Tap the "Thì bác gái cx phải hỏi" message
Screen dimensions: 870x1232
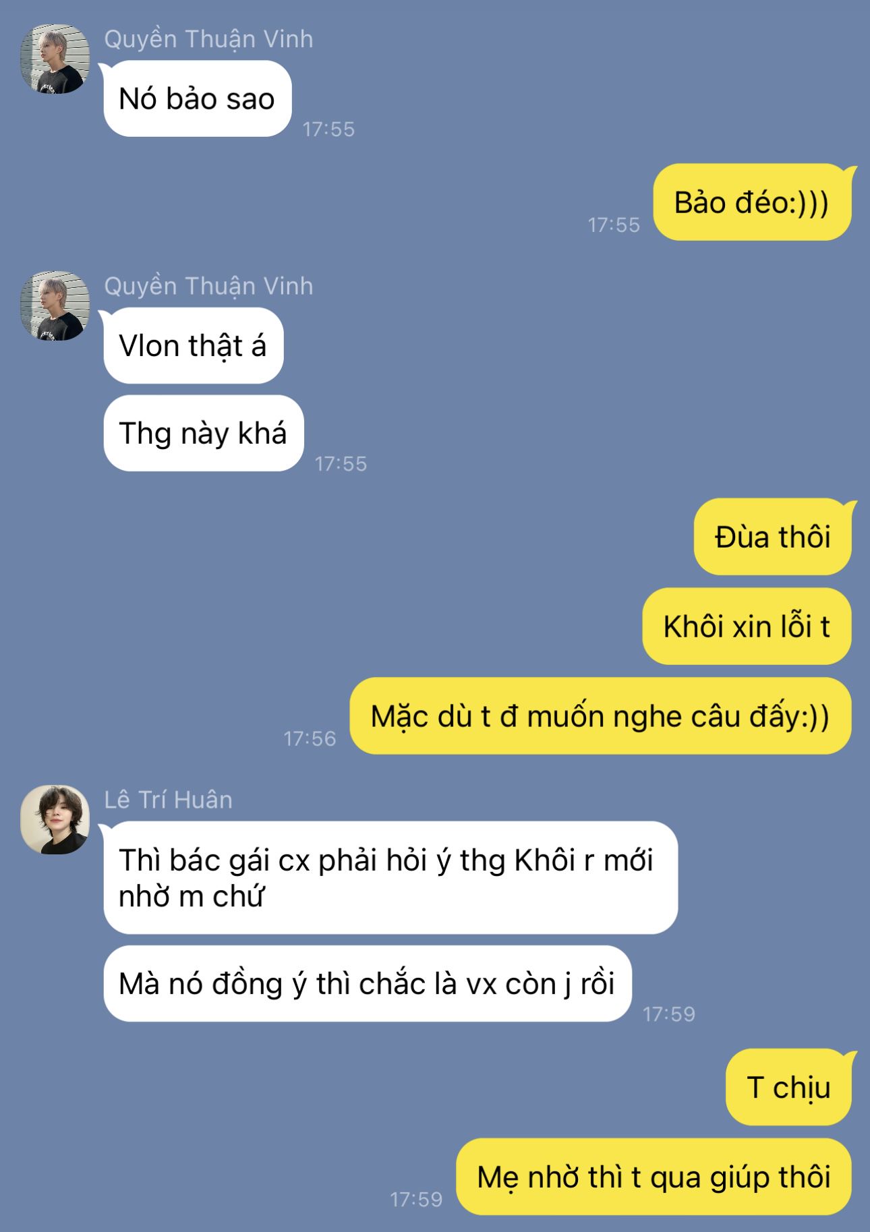390,877
